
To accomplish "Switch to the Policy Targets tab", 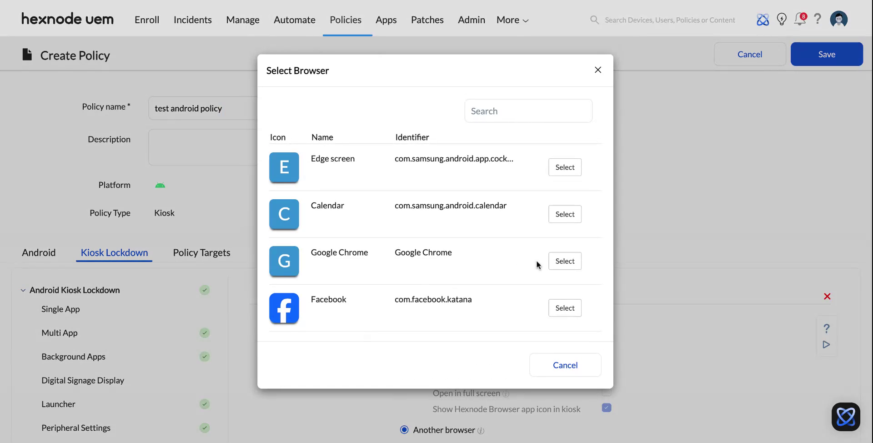I will (201, 252).
